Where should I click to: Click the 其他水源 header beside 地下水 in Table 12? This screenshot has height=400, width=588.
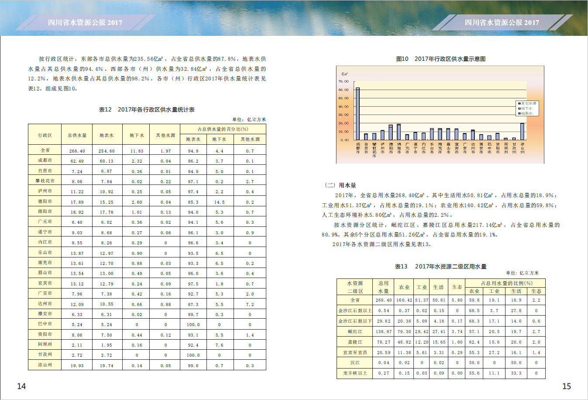coord(165,136)
